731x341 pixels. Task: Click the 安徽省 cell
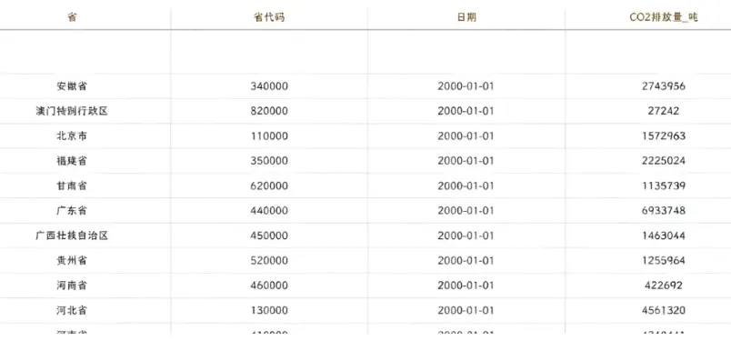pos(72,86)
